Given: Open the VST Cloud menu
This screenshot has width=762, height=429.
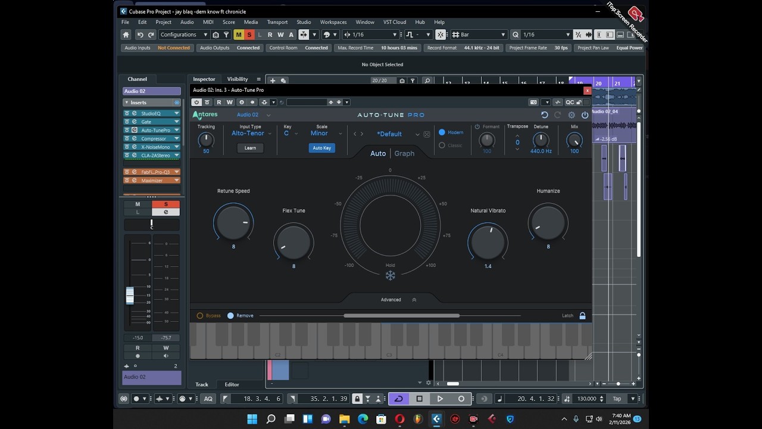Looking at the screenshot, I should click(x=395, y=22).
